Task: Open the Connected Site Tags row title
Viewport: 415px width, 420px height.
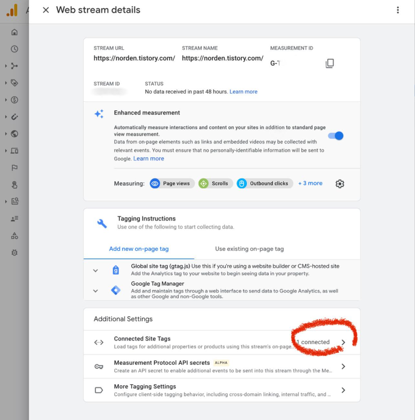Action: tap(142, 338)
